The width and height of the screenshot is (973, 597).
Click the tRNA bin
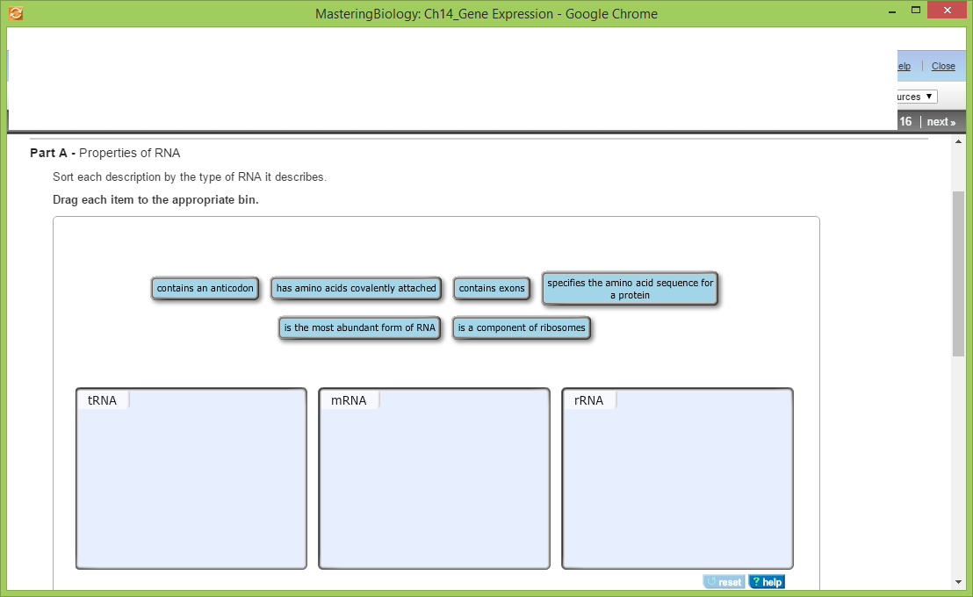[191, 478]
